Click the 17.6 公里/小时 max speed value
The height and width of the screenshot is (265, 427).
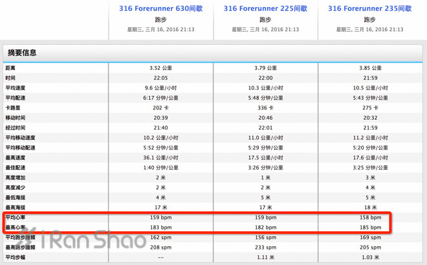click(x=370, y=157)
